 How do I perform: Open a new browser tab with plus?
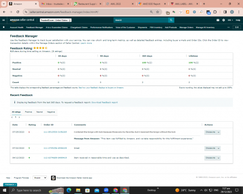(x=204, y=4)
